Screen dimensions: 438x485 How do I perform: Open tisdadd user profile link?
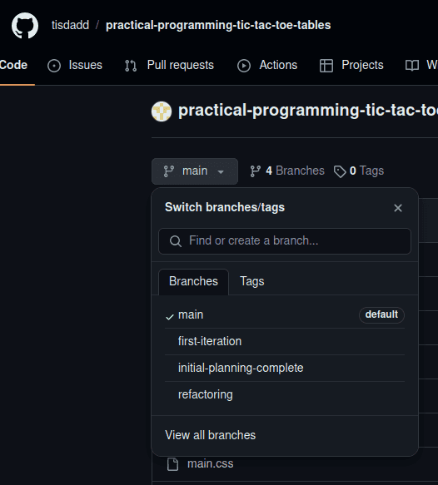[70, 25]
